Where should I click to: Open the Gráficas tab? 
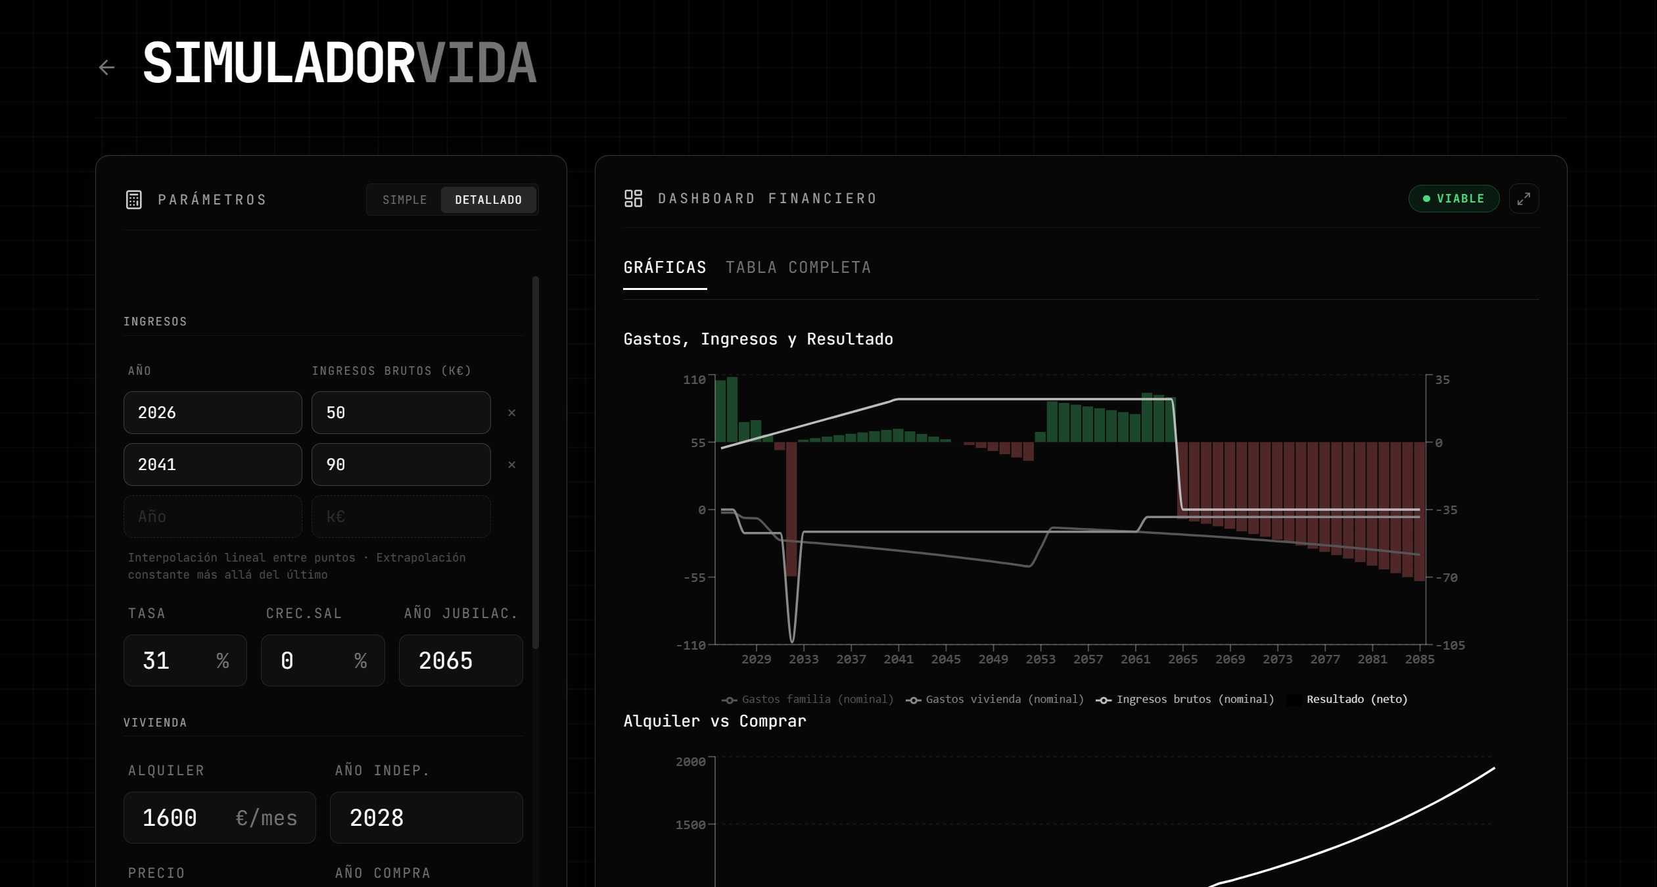coord(665,268)
